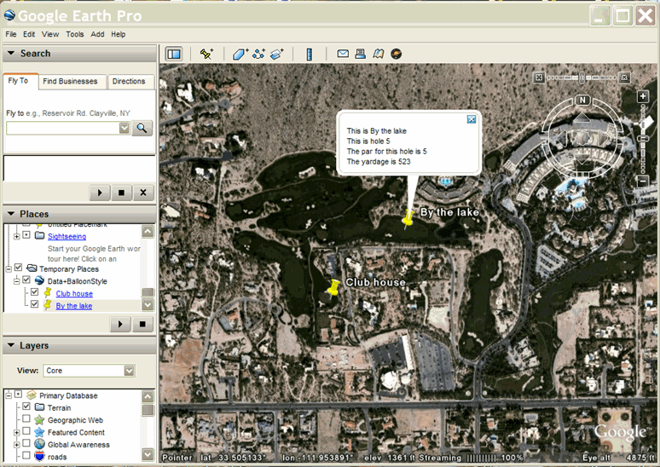Click the Email envelope icon

(x=343, y=54)
